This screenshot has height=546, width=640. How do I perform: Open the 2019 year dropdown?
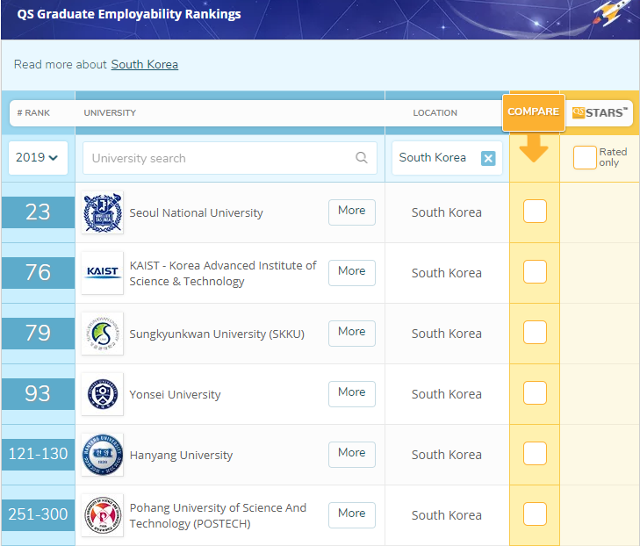(38, 158)
